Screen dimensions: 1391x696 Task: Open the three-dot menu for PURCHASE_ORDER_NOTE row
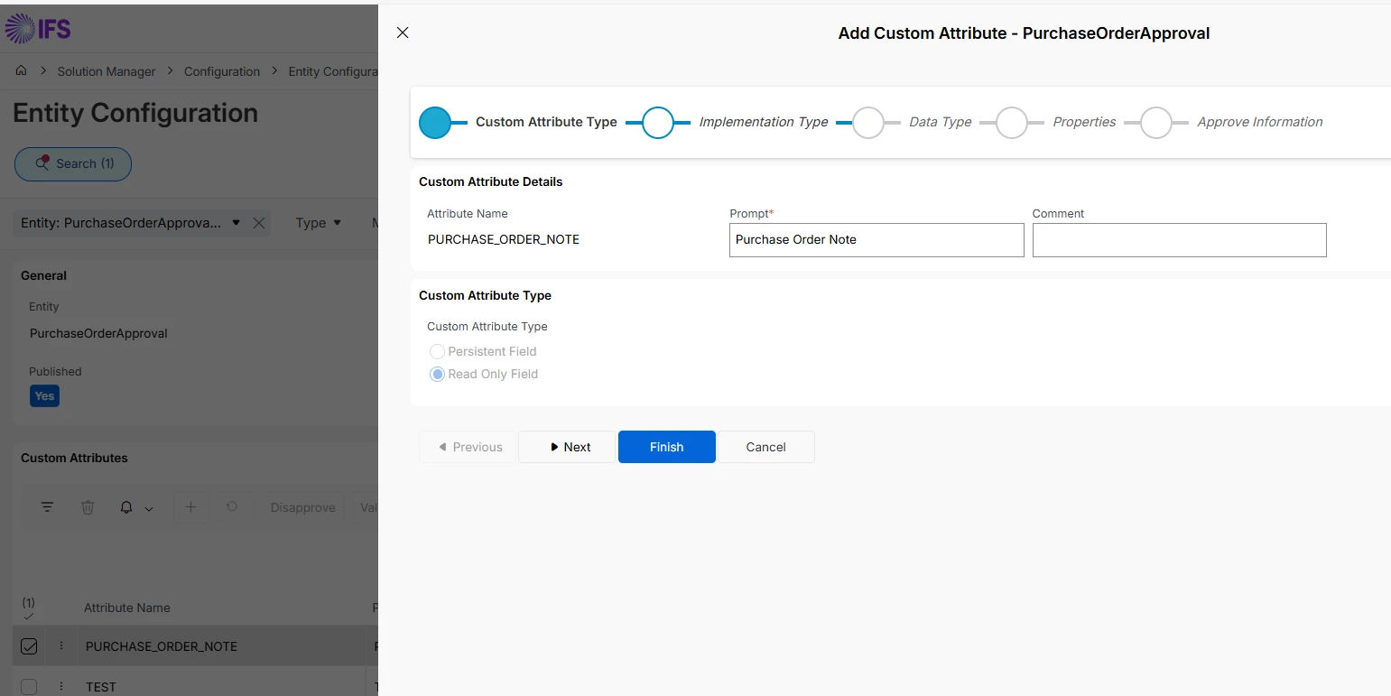point(61,646)
